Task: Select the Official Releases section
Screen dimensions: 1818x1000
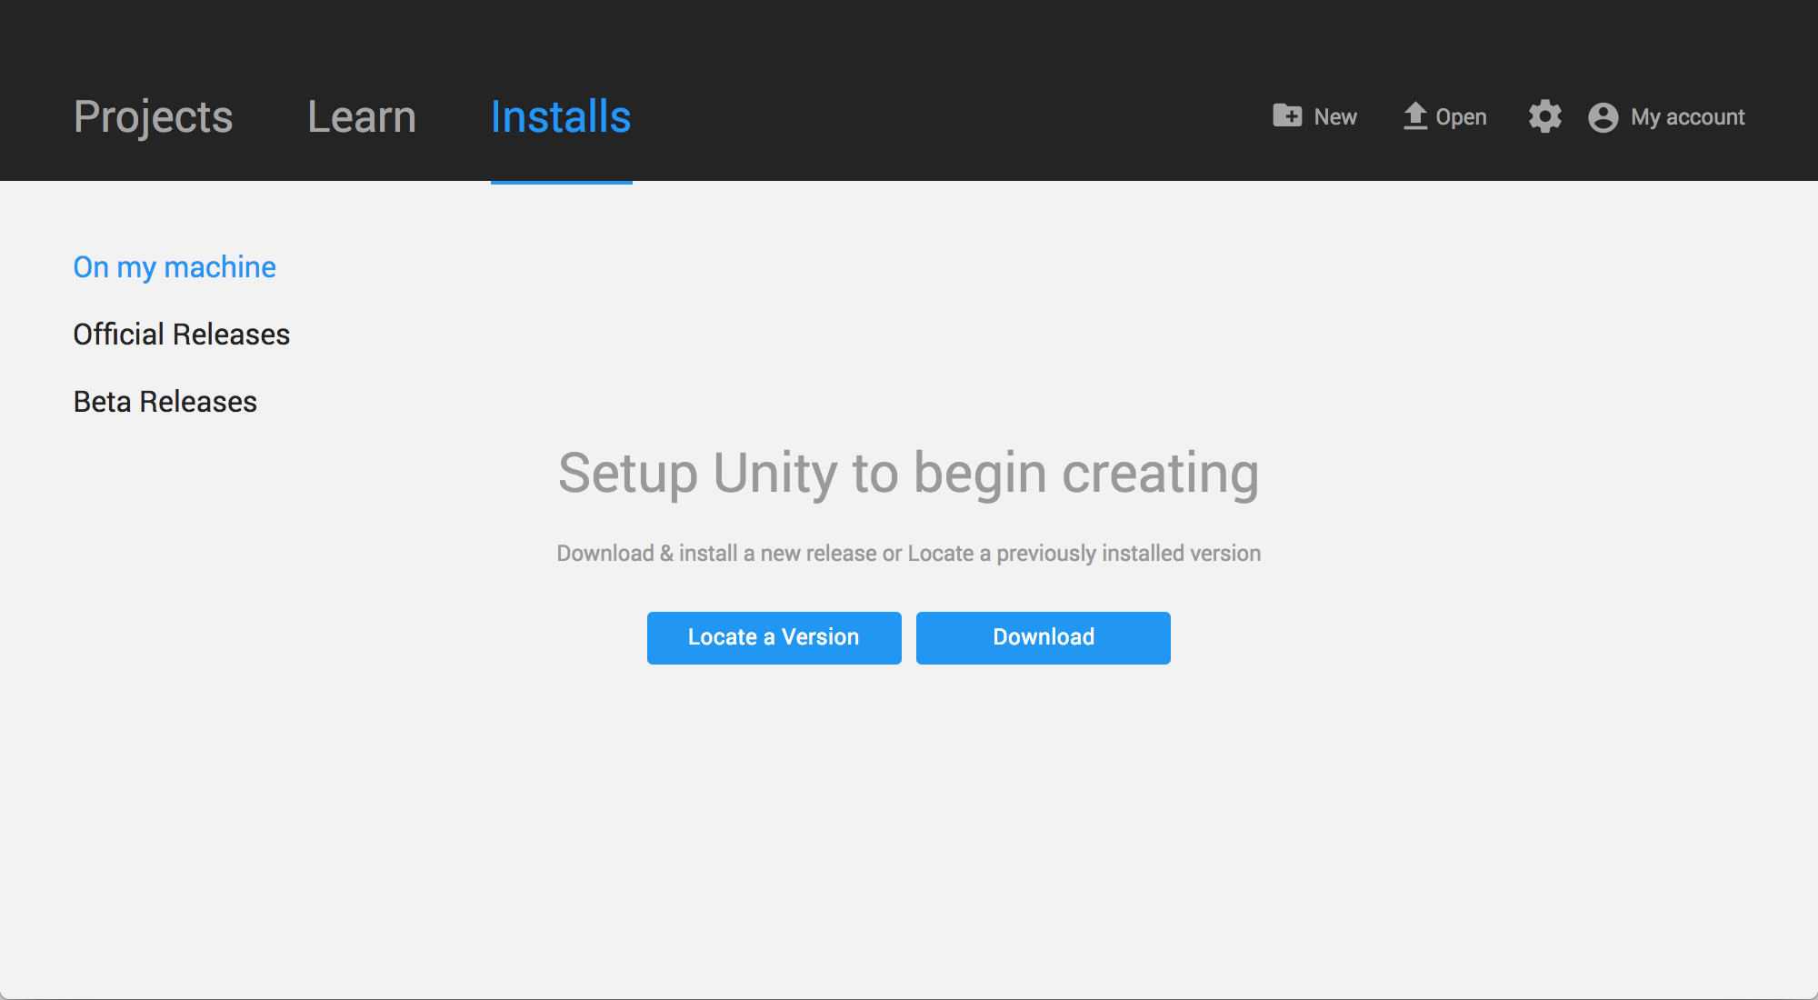Action: [x=181, y=333]
